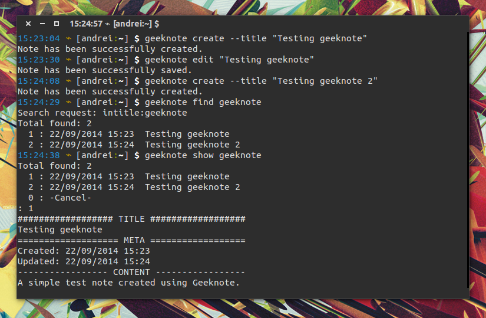Click the note content text line
Image resolution: width=486 pixels, height=318 pixels.
coord(128,283)
